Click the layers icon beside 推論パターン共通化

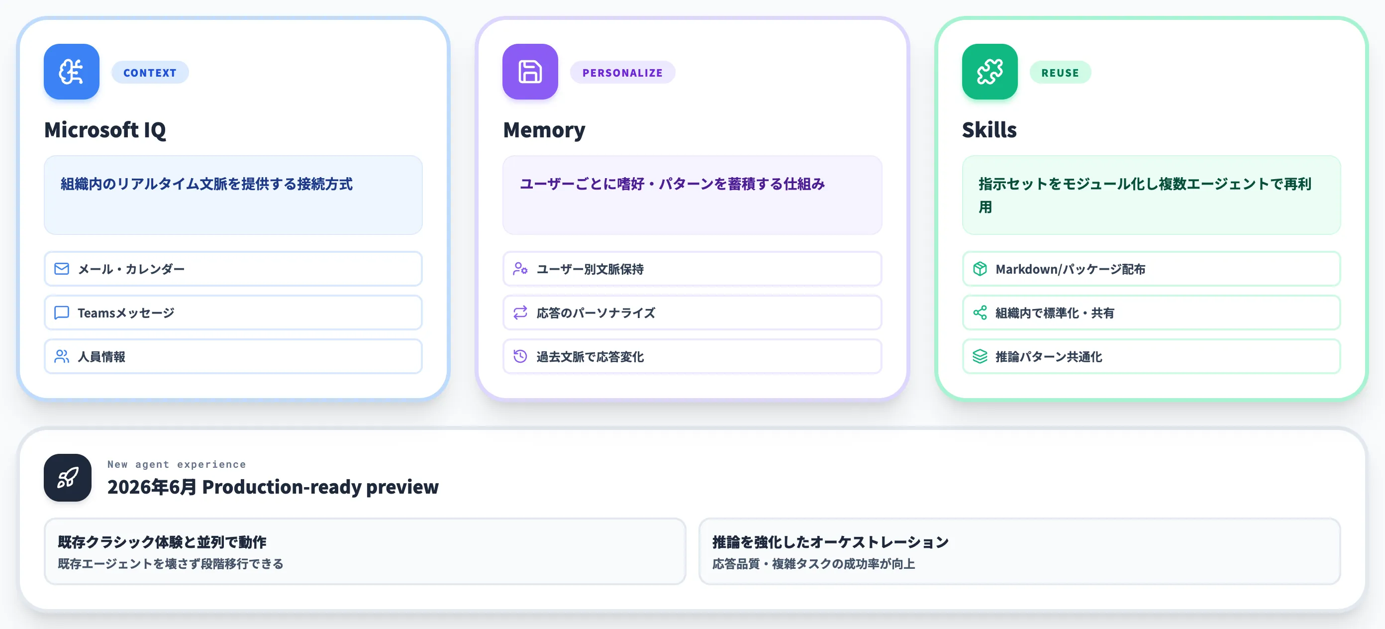tap(980, 356)
